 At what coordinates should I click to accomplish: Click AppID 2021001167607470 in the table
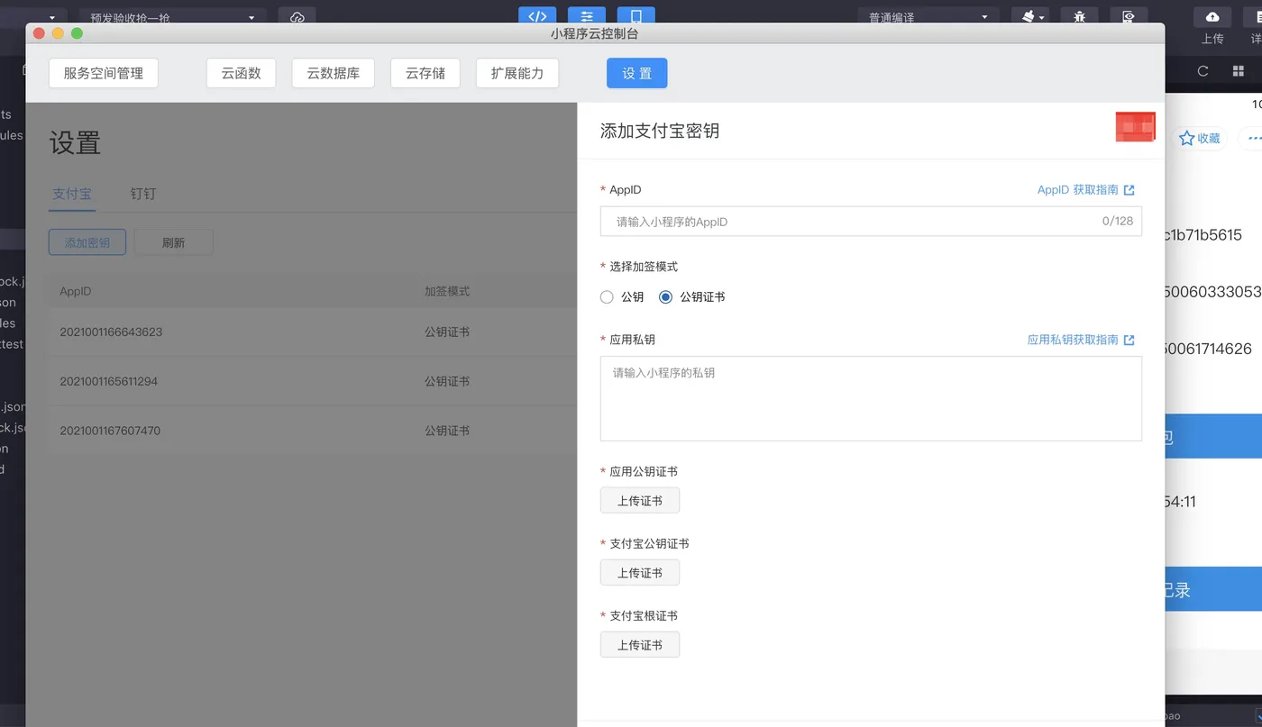click(110, 431)
